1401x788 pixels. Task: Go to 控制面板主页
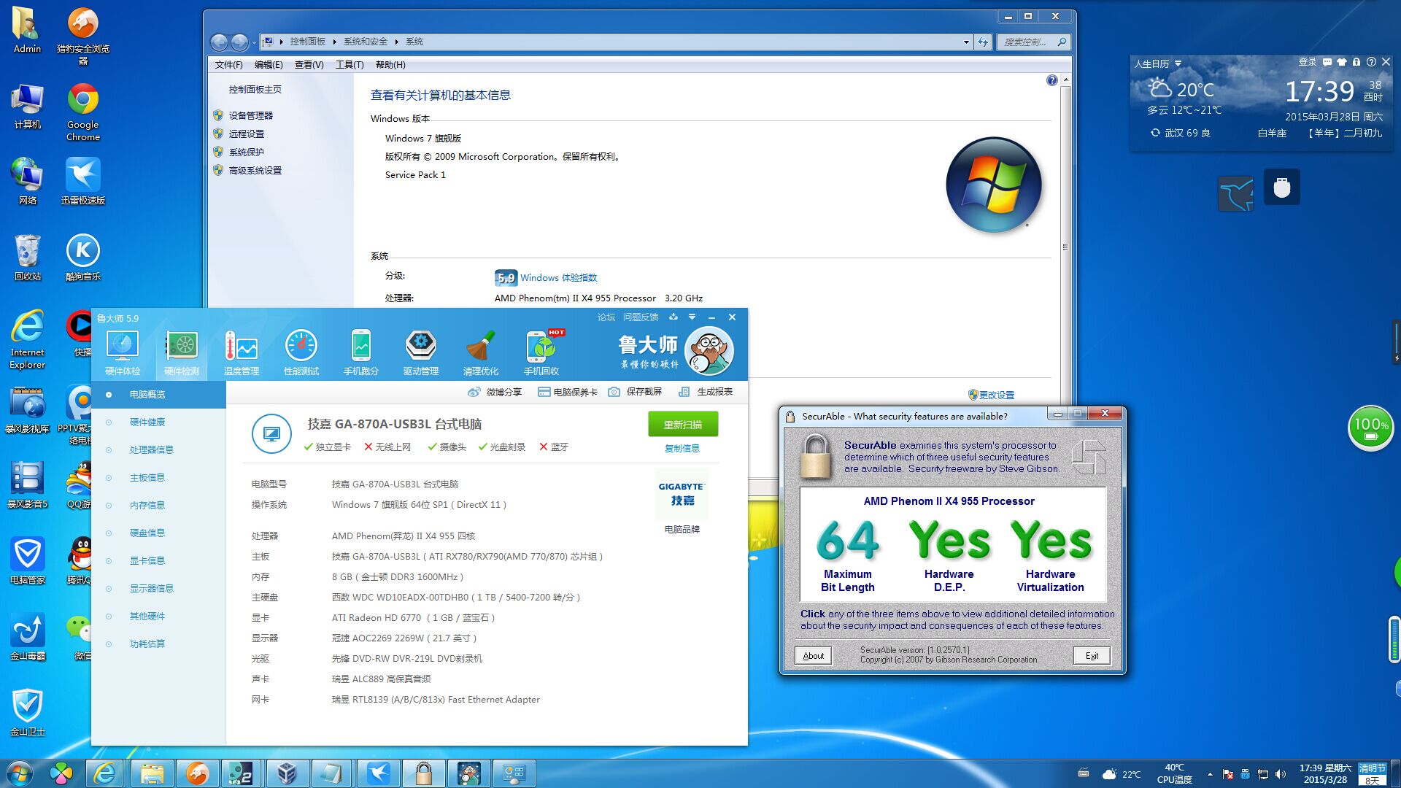pyautogui.click(x=255, y=89)
